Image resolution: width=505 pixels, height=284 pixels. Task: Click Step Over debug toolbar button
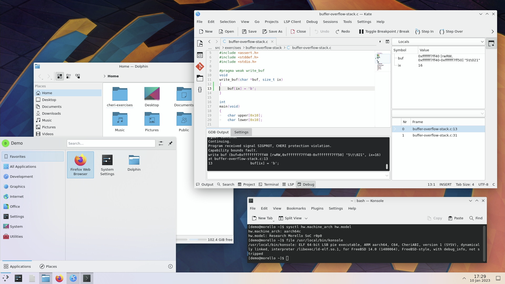click(x=451, y=32)
